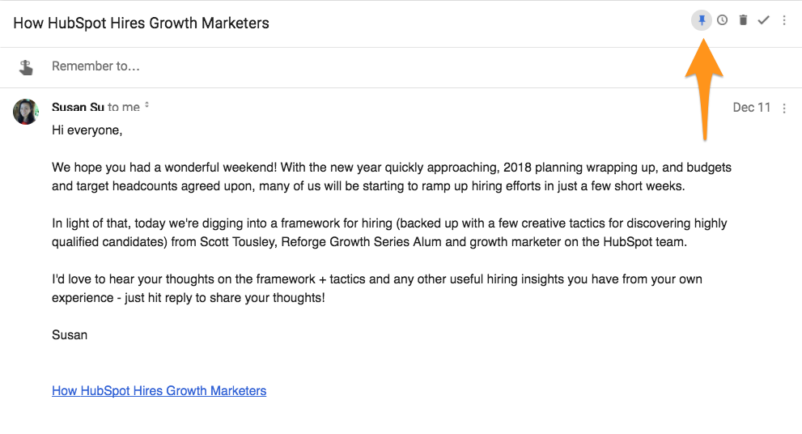Click the email subject title at top
Image resolution: width=802 pixels, height=434 pixels.
pyautogui.click(x=141, y=23)
